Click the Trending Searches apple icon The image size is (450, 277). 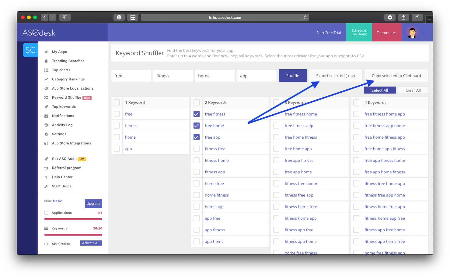[46, 61]
